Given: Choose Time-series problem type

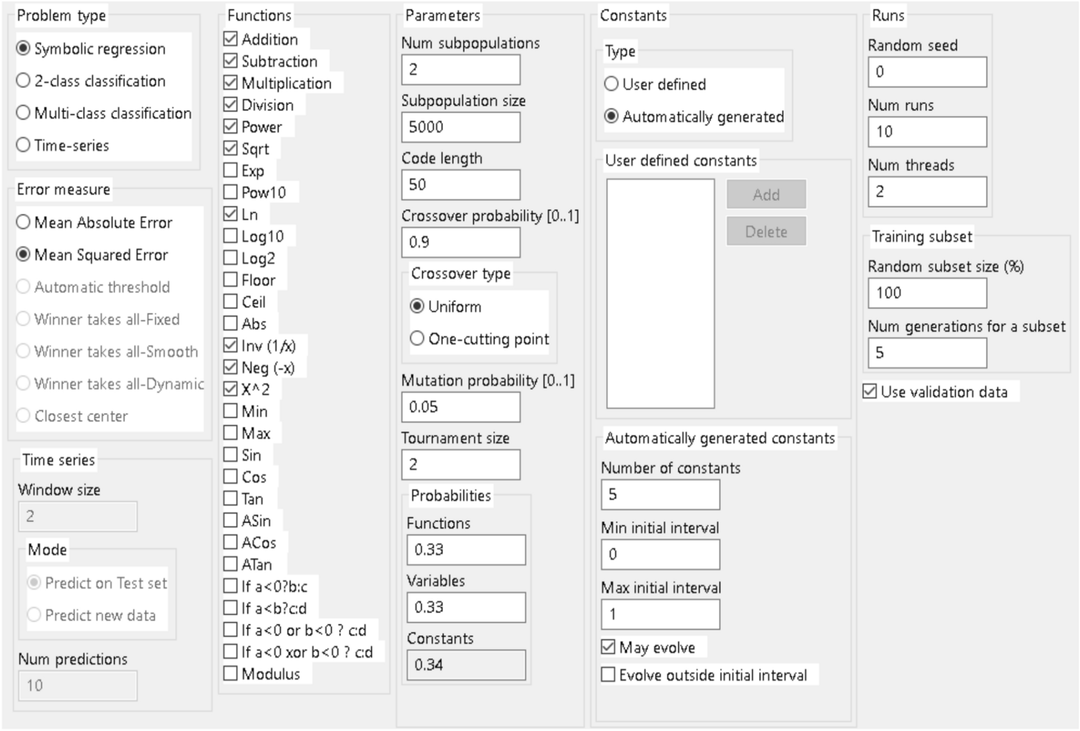Looking at the screenshot, I should click(x=23, y=145).
